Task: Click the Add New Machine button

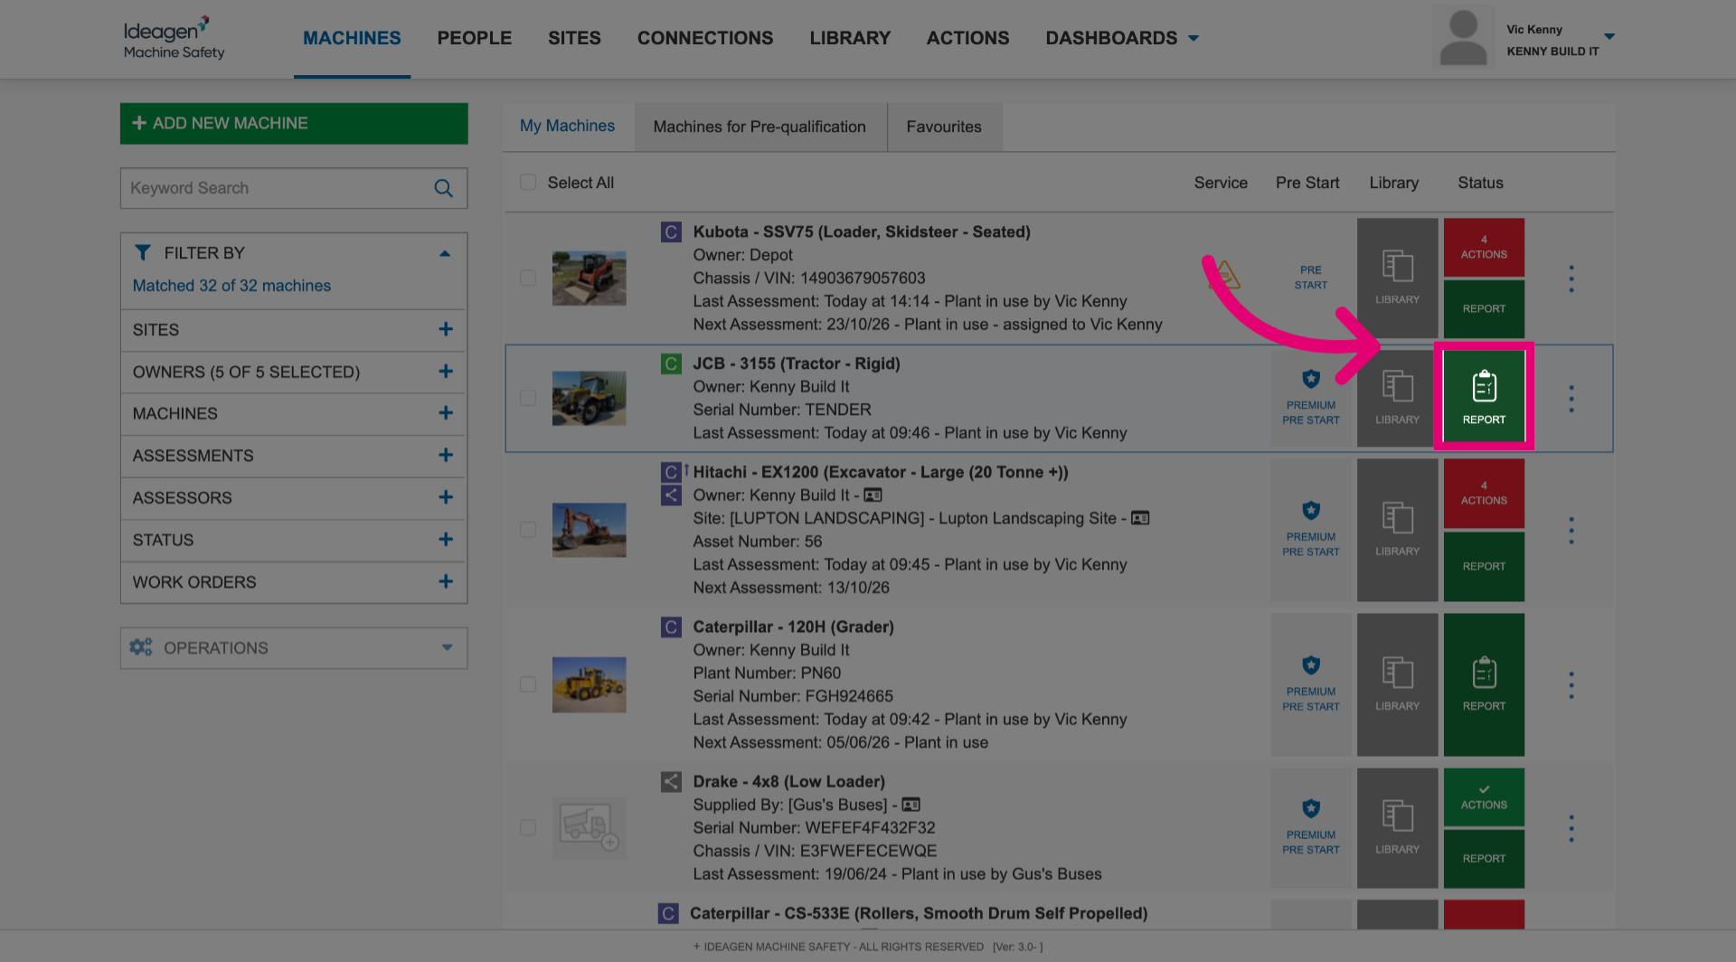Action: (294, 123)
